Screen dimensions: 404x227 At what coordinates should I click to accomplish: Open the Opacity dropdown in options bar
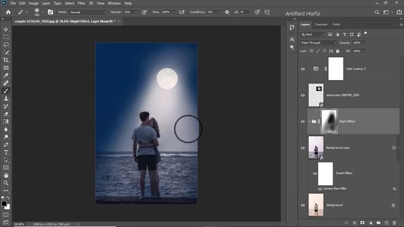point(136,12)
